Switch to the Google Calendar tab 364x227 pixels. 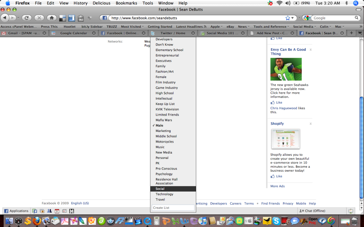[x=74, y=33]
